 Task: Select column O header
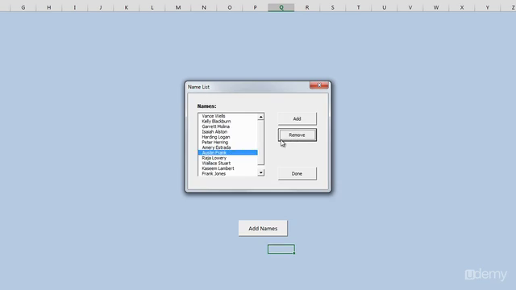point(230,7)
